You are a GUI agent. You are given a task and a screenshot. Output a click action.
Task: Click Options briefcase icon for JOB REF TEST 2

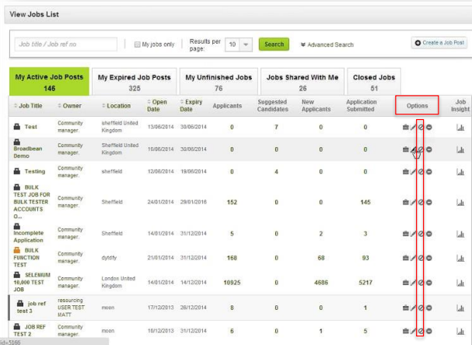(406, 331)
